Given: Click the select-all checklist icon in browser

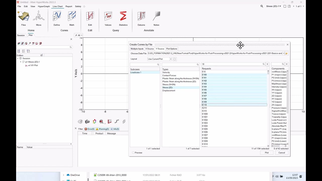Looking at the screenshot, I should (19, 51).
